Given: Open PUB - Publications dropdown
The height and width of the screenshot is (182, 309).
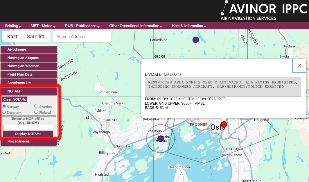Looking at the screenshot, I should click(x=82, y=26).
